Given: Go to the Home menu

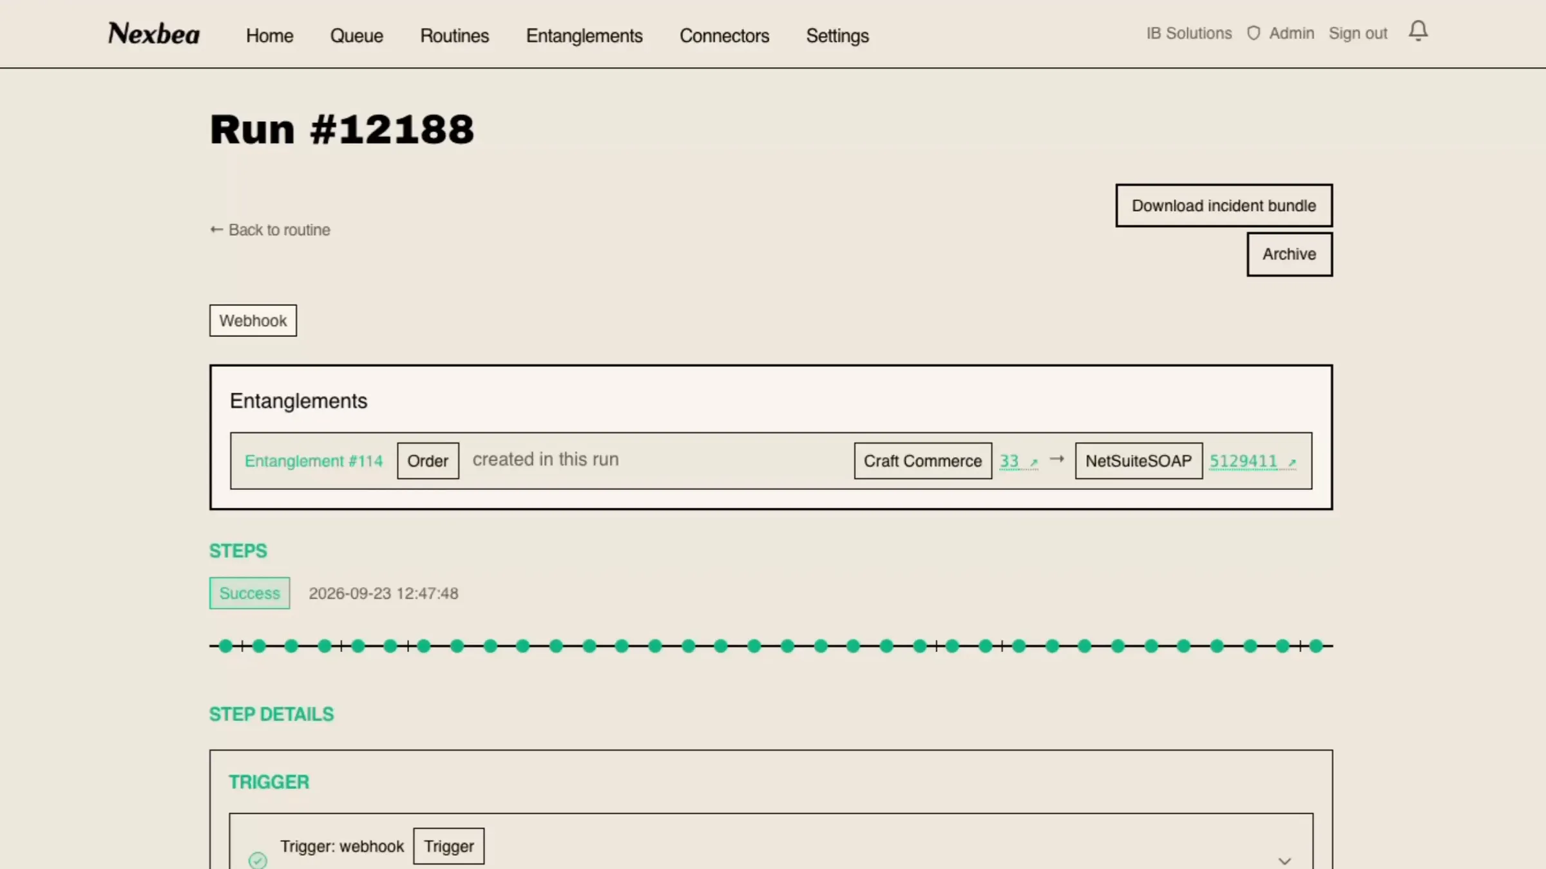Looking at the screenshot, I should (269, 35).
